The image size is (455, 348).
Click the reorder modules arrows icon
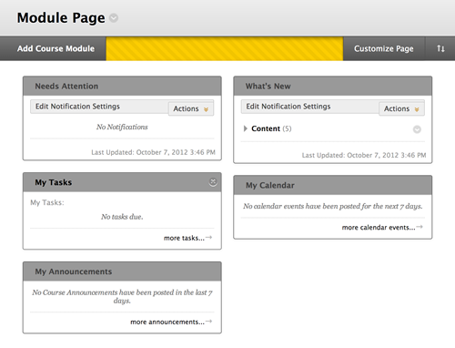click(440, 48)
